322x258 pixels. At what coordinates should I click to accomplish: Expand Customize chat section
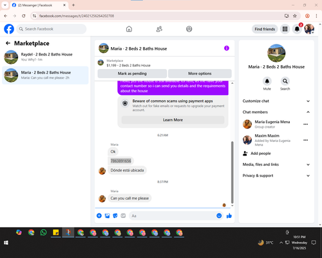coord(276,101)
